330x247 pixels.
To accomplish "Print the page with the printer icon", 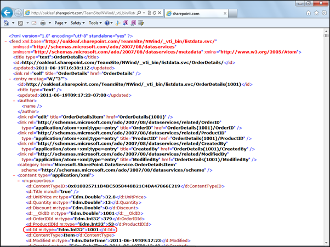I will (43, 23).
